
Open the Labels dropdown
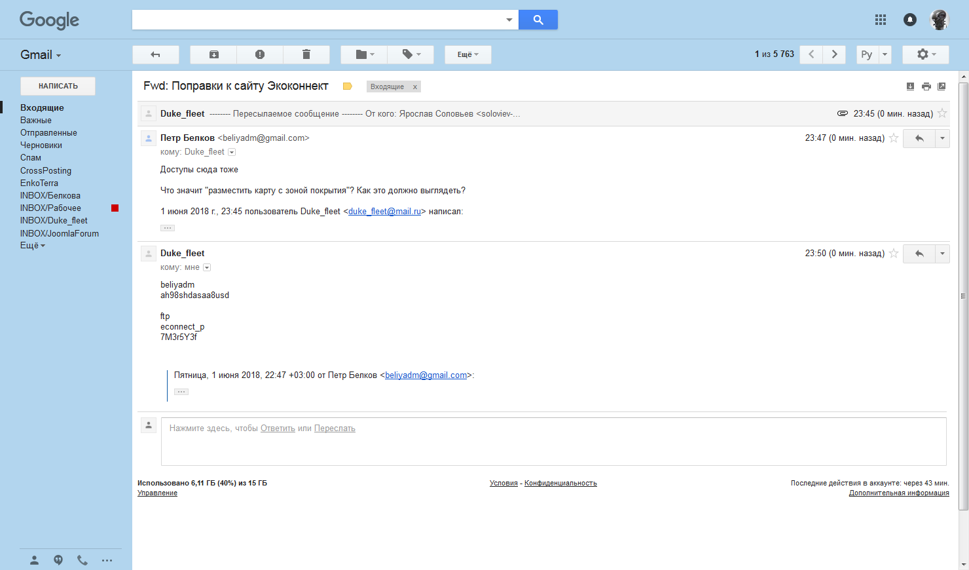coord(411,54)
